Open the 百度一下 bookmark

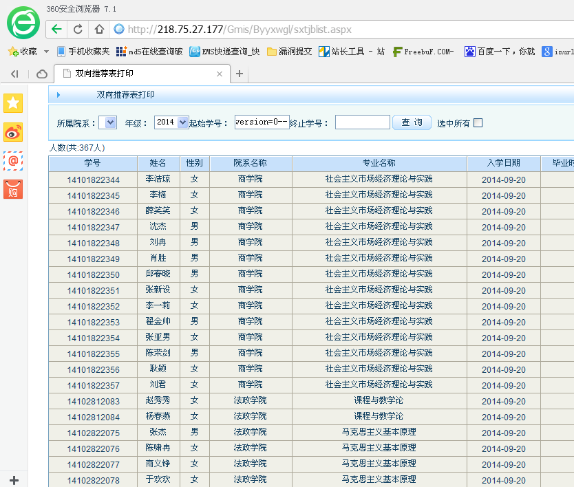click(x=500, y=52)
